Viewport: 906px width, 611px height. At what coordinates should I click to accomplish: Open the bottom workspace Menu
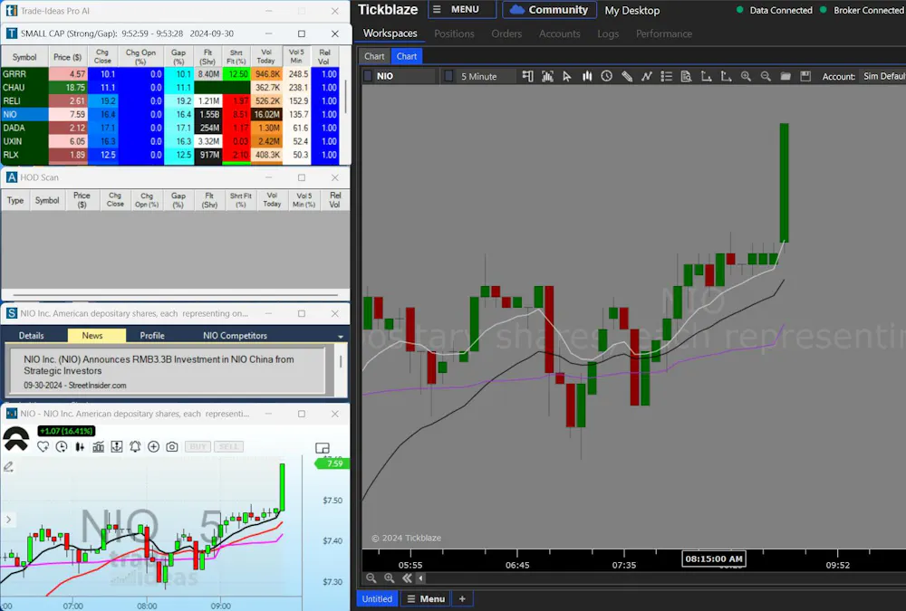pyautogui.click(x=426, y=599)
